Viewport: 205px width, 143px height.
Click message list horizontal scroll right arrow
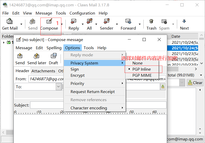[196, 69]
